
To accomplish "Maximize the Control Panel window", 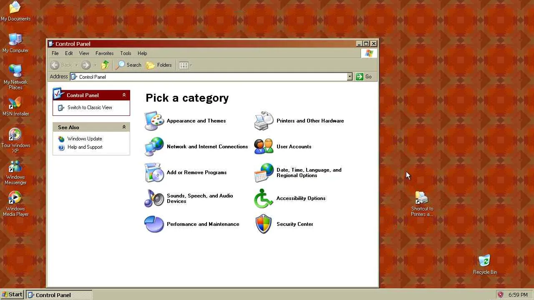I will coord(366,44).
